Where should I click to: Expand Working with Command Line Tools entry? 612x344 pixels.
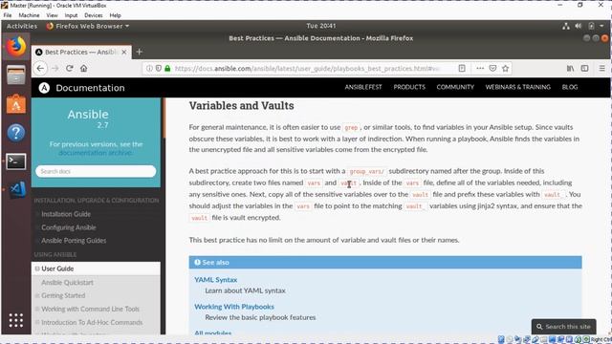click(x=37, y=309)
